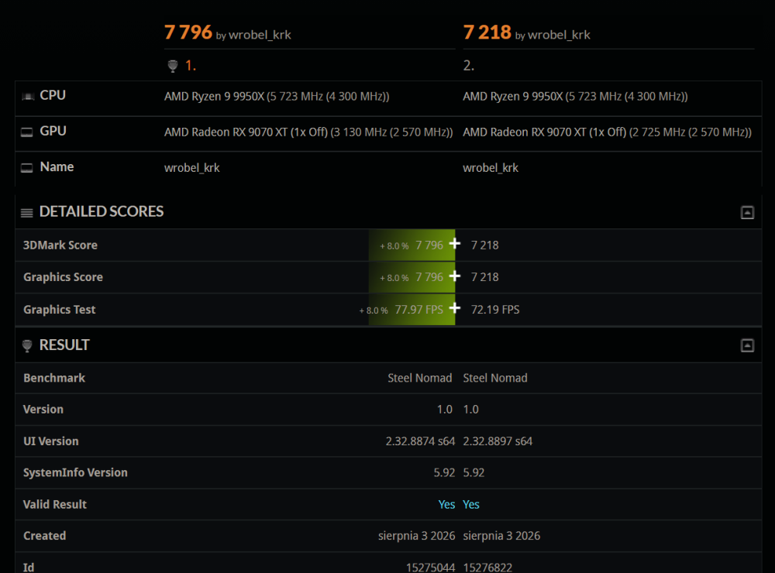Open wrobel_krk profile next to 7 796
This screenshot has width=775, height=573.
[x=260, y=35]
